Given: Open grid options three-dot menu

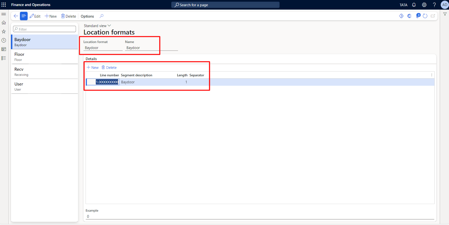Looking at the screenshot, I should [432, 75].
